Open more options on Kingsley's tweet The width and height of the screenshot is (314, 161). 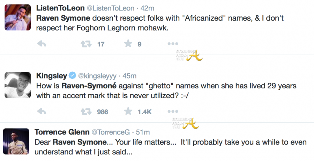click(x=173, y=112)
